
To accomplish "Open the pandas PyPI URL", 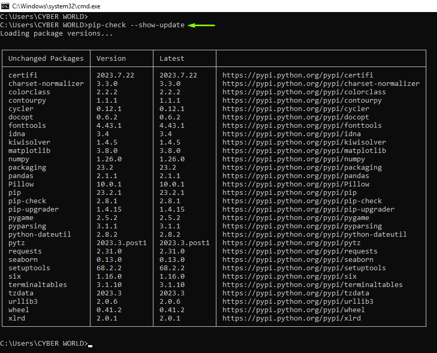I will [295, 176].
